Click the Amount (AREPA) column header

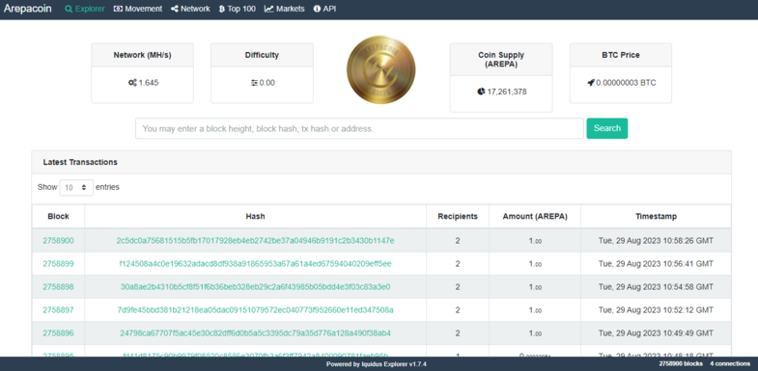[x=535, y=217]
